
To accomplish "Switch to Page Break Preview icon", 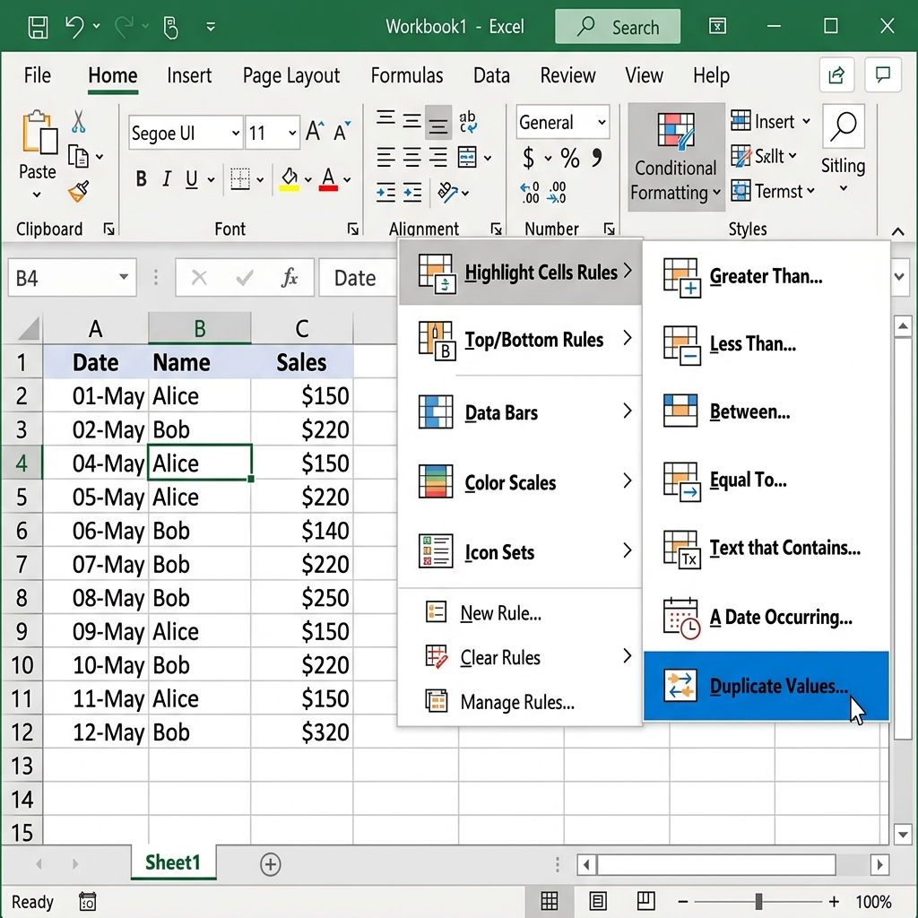I will (x=645, y=901).
